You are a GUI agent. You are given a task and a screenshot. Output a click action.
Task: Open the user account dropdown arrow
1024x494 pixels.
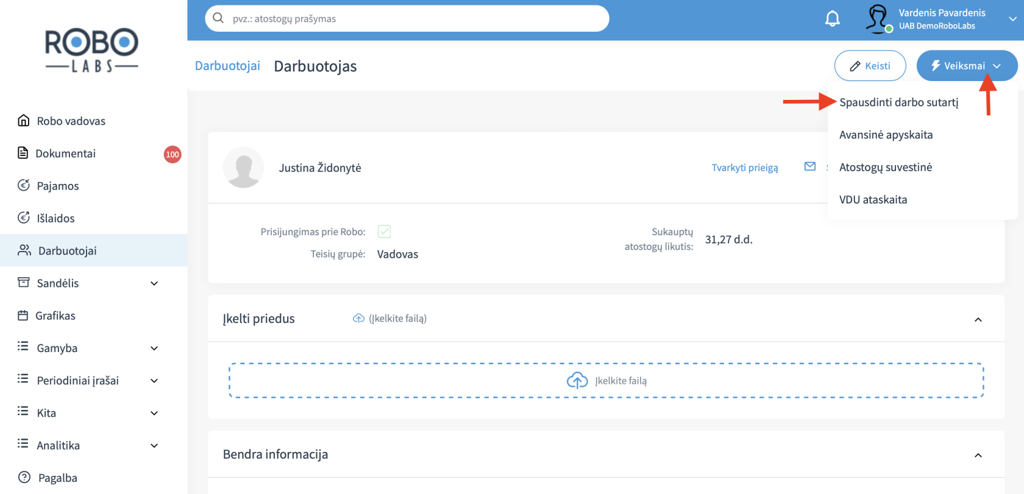(x=1012, y=19)
